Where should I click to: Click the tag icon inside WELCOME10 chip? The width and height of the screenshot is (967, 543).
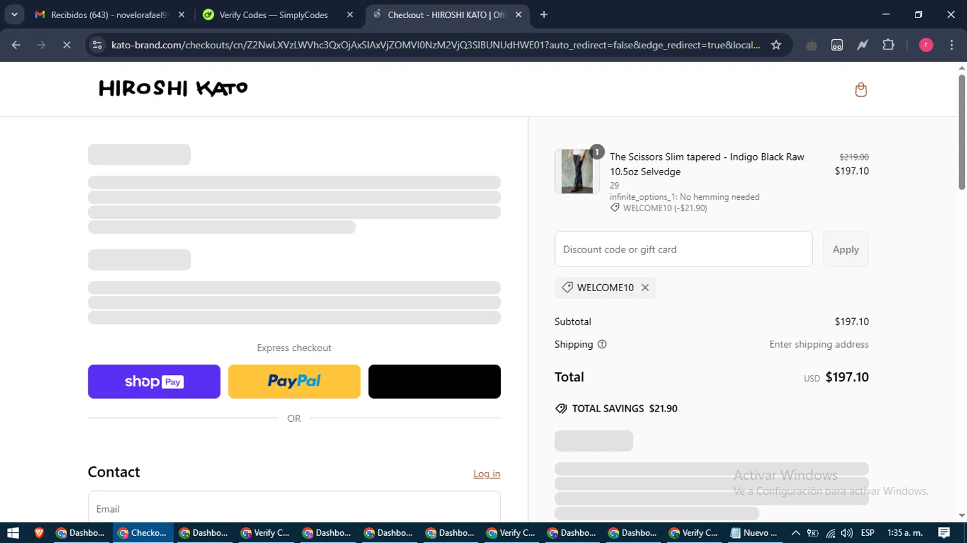pyautogui.click(x=567, y=287)
